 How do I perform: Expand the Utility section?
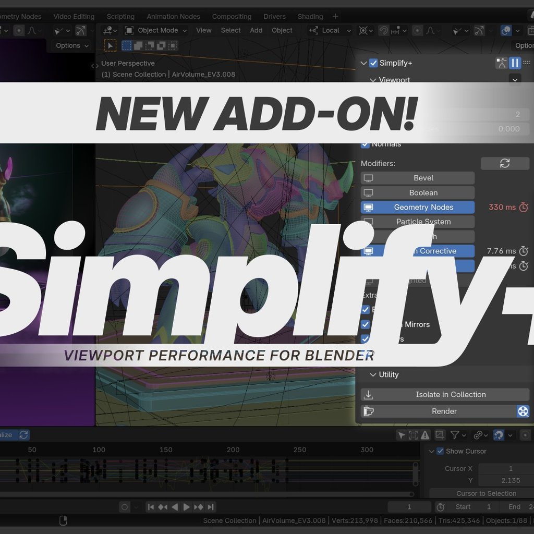point(373,374)
